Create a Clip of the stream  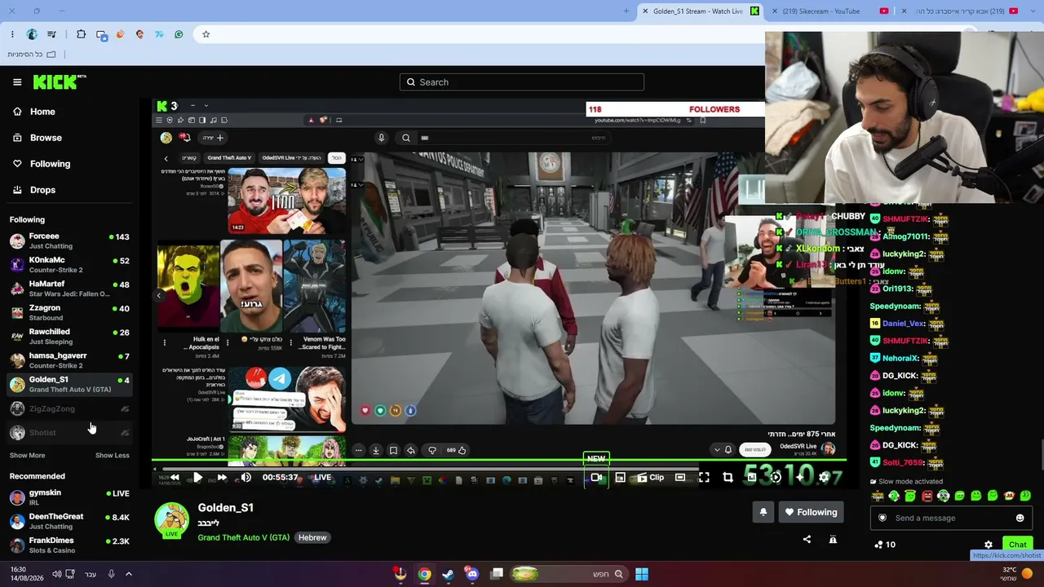pyautogui.click(x=650, y=478)
